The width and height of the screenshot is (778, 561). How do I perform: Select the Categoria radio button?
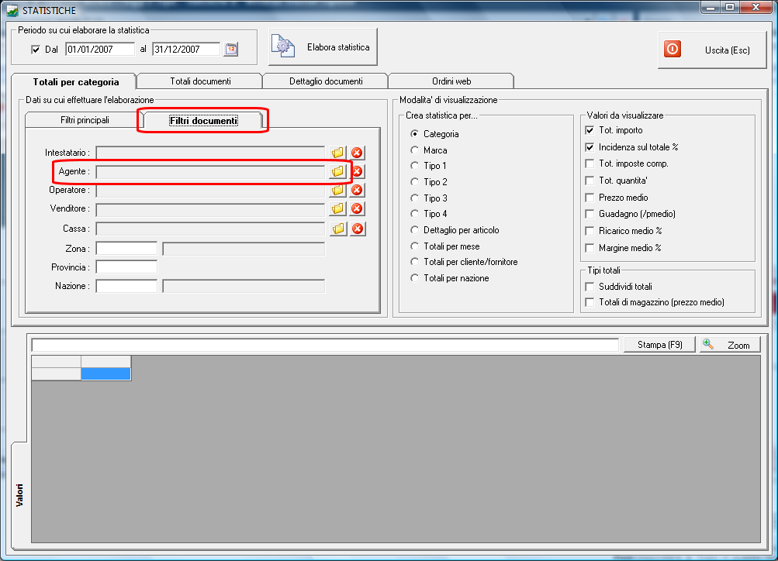tap(414, 134)
